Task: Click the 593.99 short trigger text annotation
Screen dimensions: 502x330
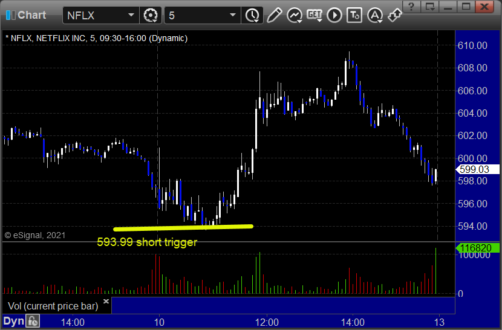Action: tap(147, 242)
